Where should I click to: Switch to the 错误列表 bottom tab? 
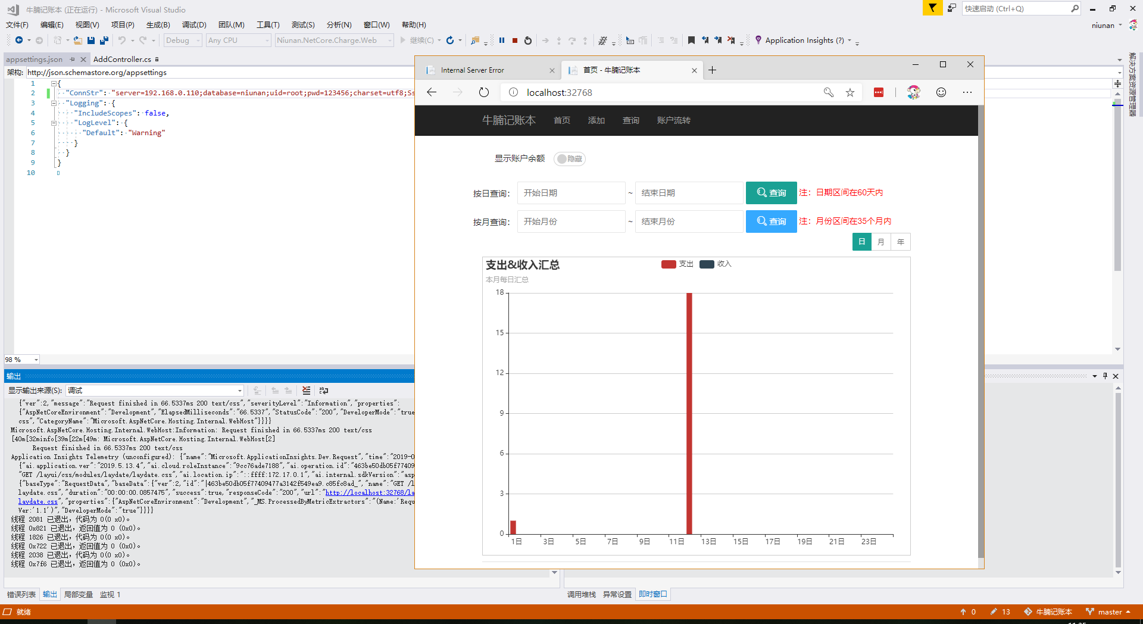[x=21, y=594]
